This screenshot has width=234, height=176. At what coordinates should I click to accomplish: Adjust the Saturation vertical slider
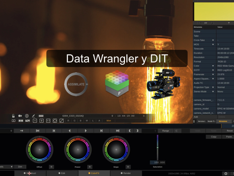158,147
